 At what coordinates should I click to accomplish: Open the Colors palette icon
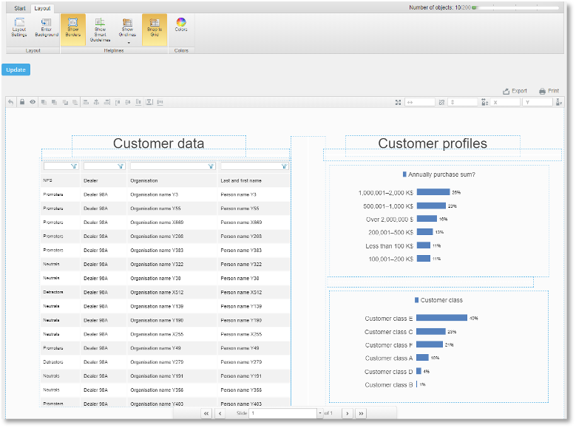pyautogui.click(x=181, y=22)
